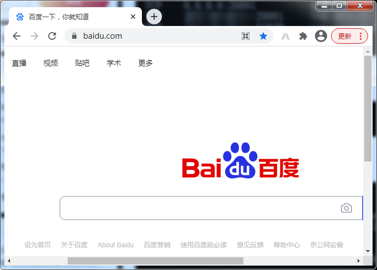Click the vertical scrollbar thumb
Image resolution: width=377 pixels, height=270 pixels.
(368, 109)
